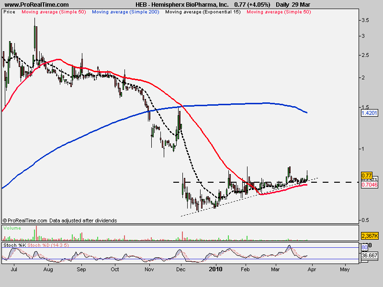Click the 0.5 price axis label

[365, 220]
